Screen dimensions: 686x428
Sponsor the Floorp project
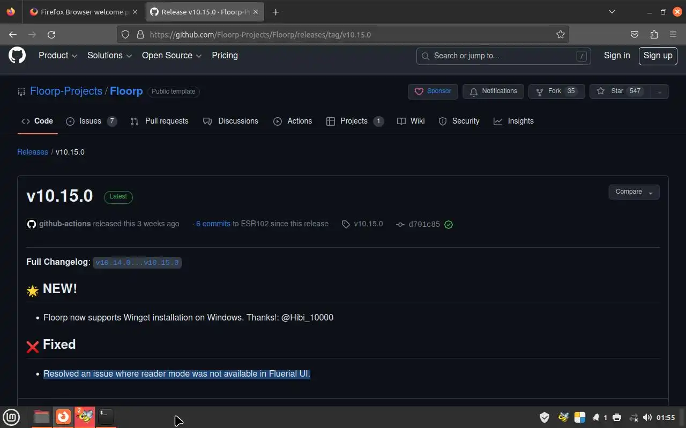coord(433,91)
